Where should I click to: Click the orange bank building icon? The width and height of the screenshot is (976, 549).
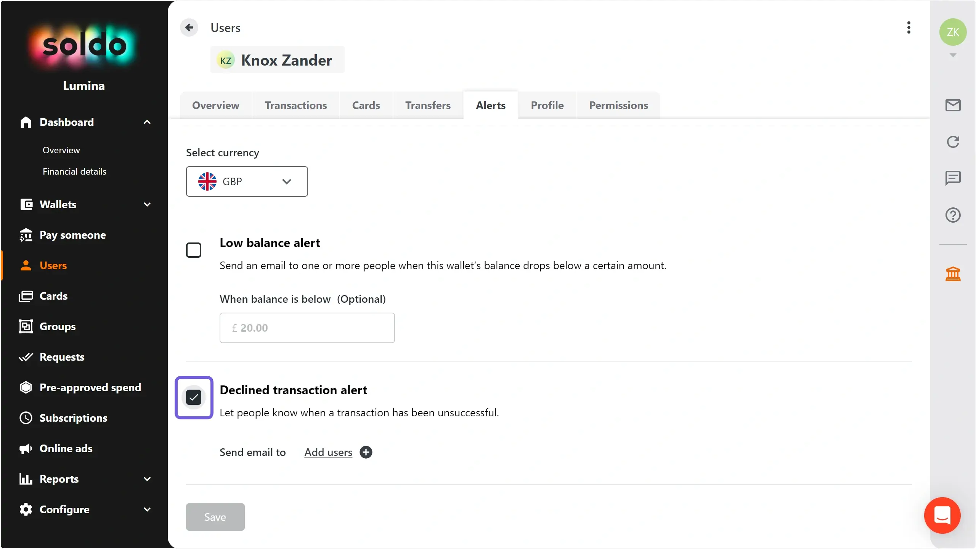point(953,274)
